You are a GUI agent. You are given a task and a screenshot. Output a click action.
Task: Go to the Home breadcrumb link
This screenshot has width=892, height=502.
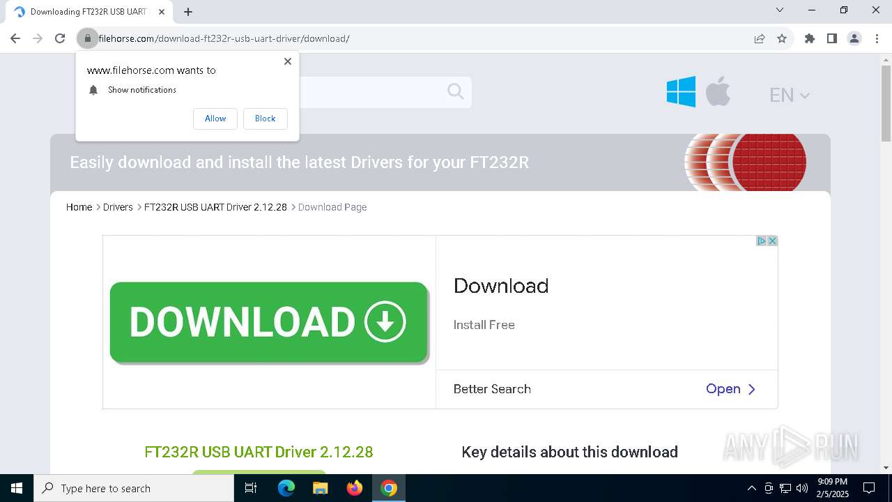[x=79, y=207]
